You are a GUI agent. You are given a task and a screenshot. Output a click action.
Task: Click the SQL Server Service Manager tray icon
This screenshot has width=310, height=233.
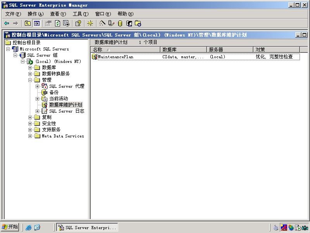298,228
